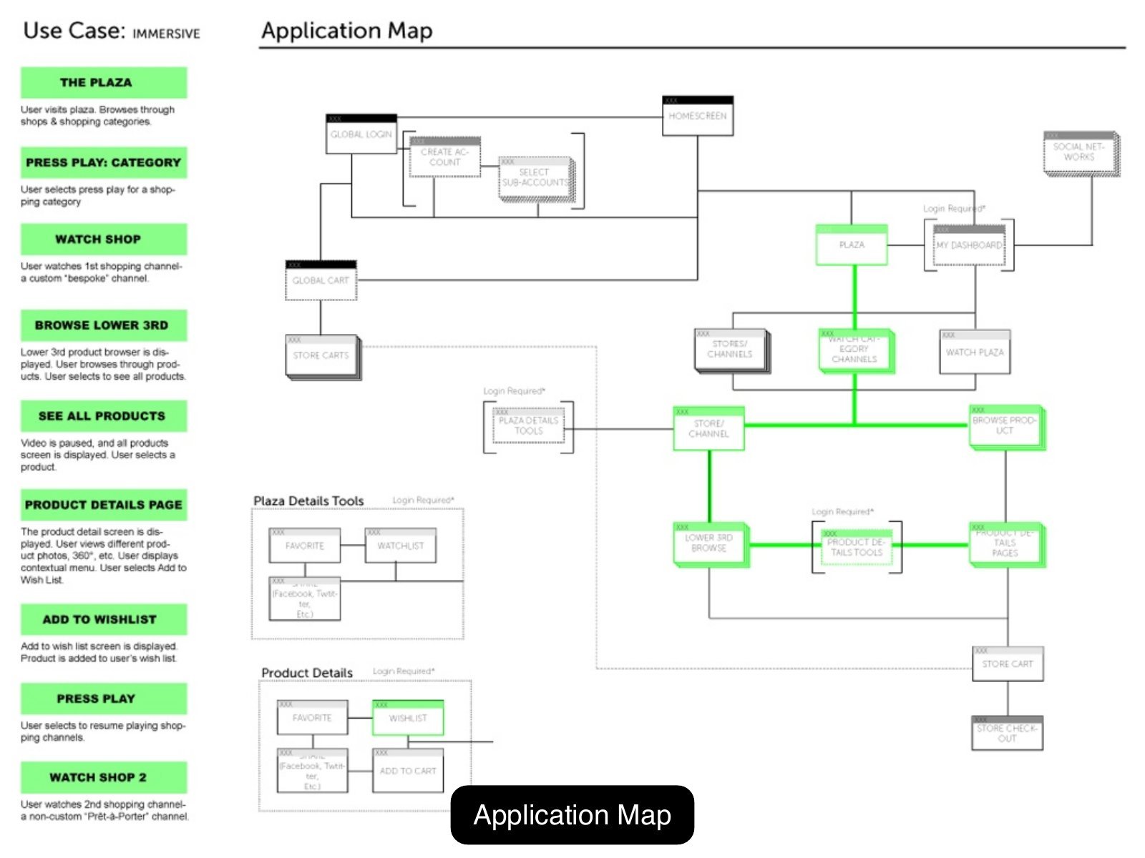Viewport: 1145px width, 858px height.
Task: Select the STORE CART node
Action: coord(1008,664)
